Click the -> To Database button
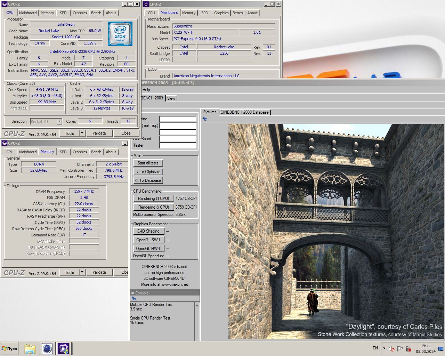This screenshot has width=445, height=356. pos(148,180)
